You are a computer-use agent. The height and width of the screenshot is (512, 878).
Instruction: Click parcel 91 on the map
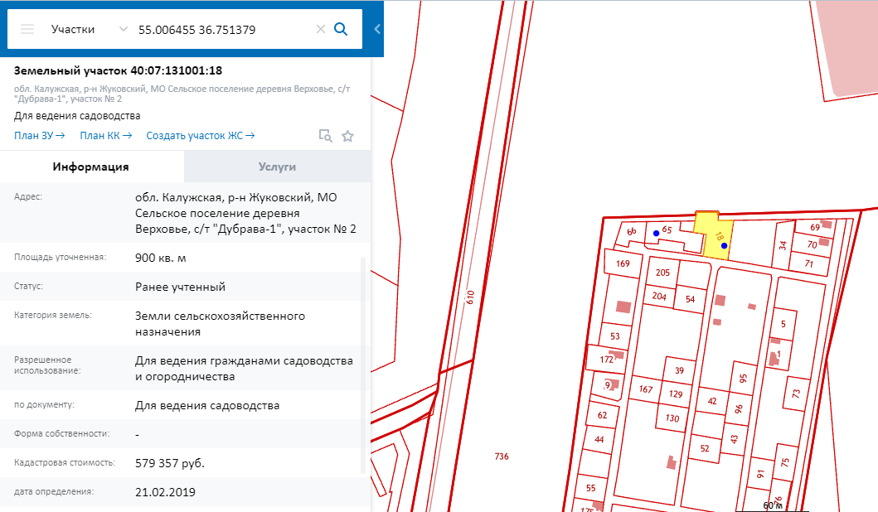759,474
